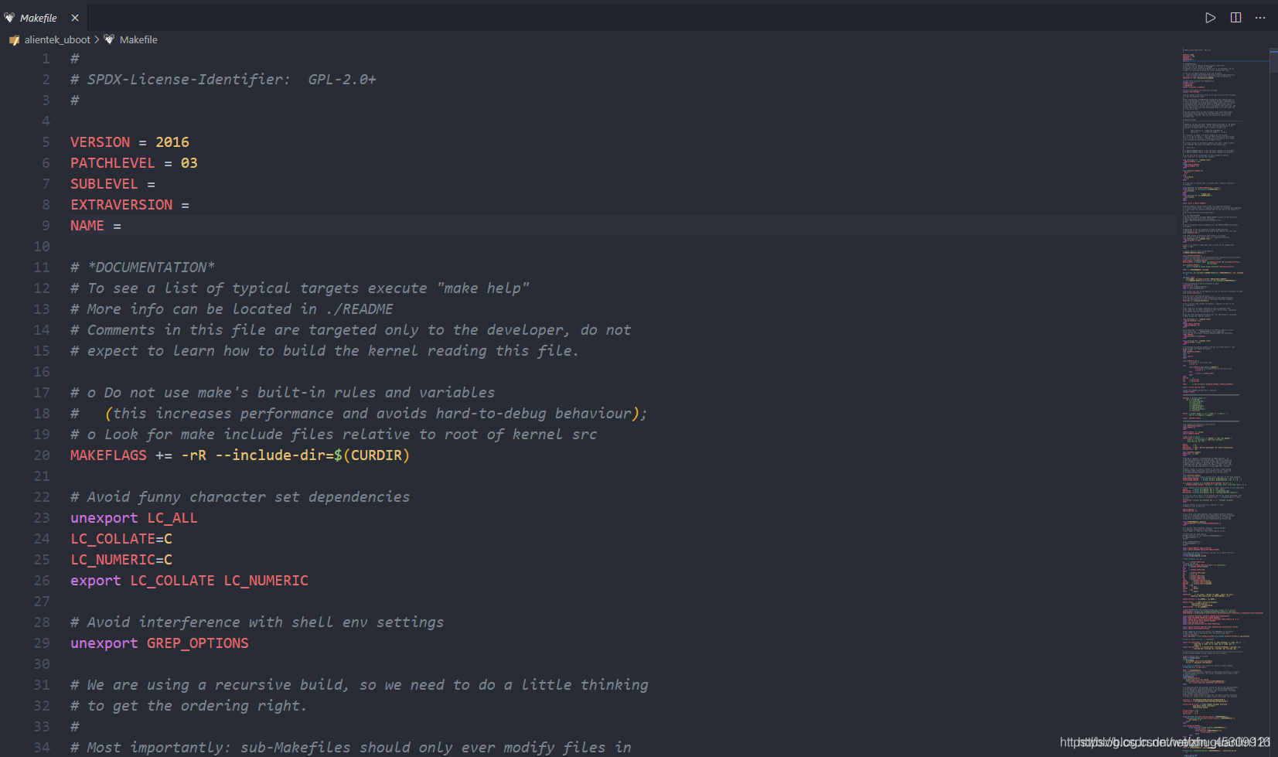Place cursor on SUBLEVEL variable
This screenshot has height=757, width=1278.
point(104,184)
